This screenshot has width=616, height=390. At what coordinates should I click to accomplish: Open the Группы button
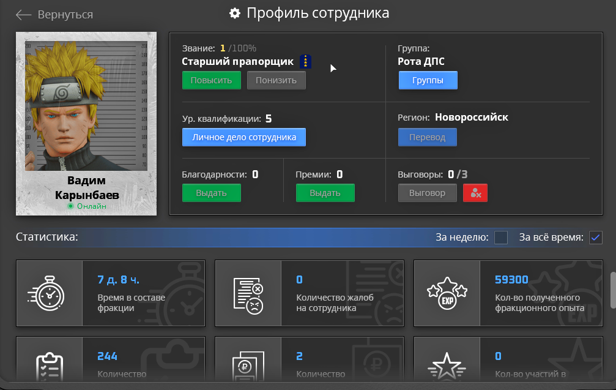point(428,80)
